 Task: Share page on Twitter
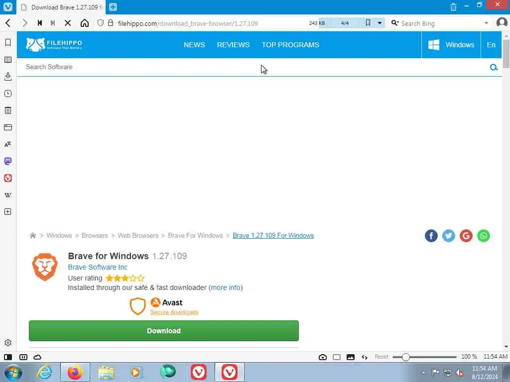click(449, 236)
